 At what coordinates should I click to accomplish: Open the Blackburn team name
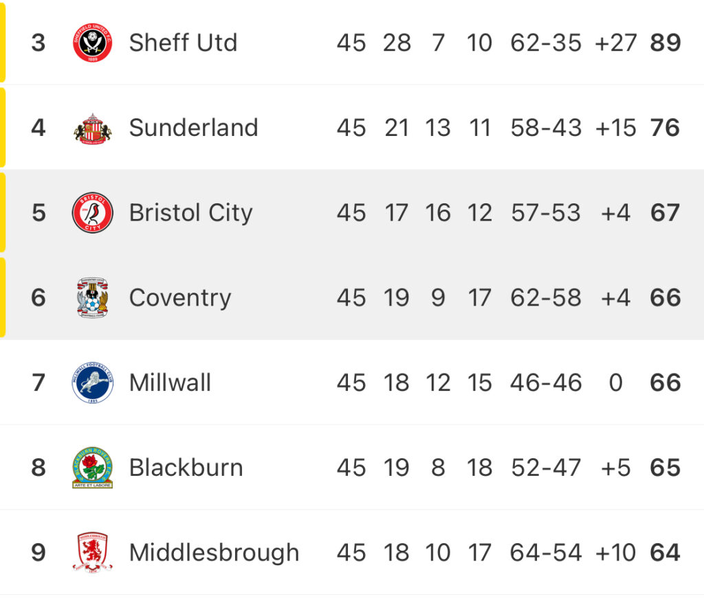point(186,468)
